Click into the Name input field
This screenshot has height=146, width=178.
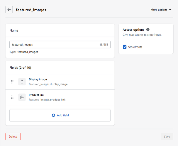53,45
